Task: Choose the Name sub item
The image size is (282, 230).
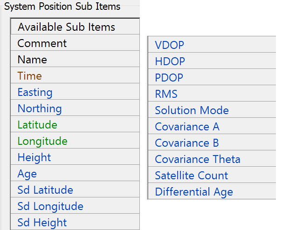Action: 32,60
